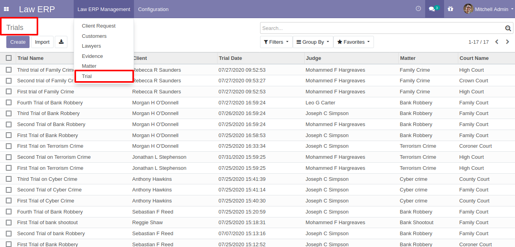Click date 07/31/2020 15:59:25
The image size is (515, 247).
tap(242, 157)
